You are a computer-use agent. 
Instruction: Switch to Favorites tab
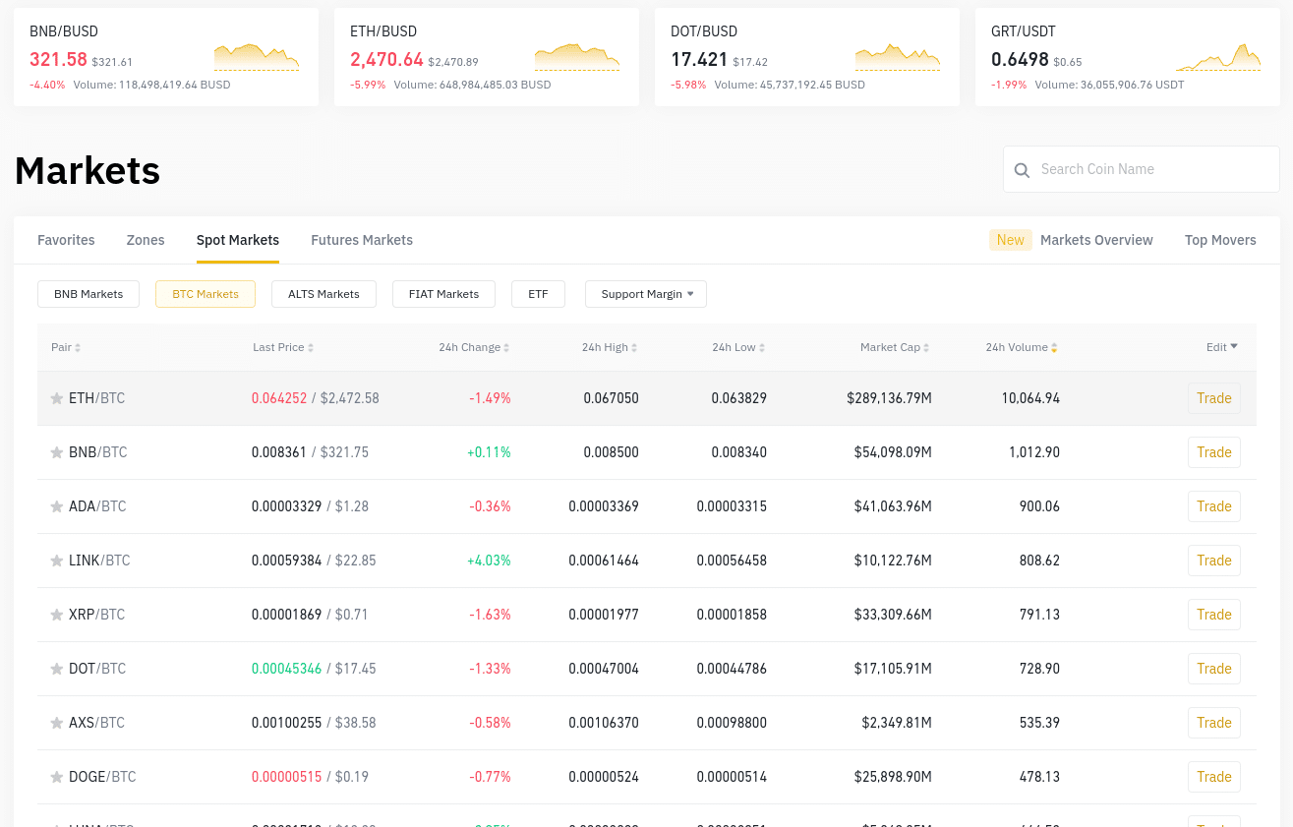point(66,240)
